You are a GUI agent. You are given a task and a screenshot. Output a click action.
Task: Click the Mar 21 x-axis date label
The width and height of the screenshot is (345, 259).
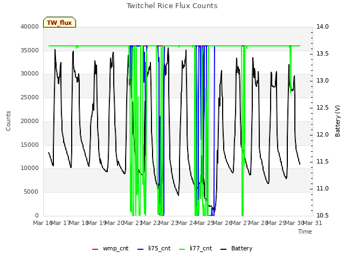tap(133, 223)
